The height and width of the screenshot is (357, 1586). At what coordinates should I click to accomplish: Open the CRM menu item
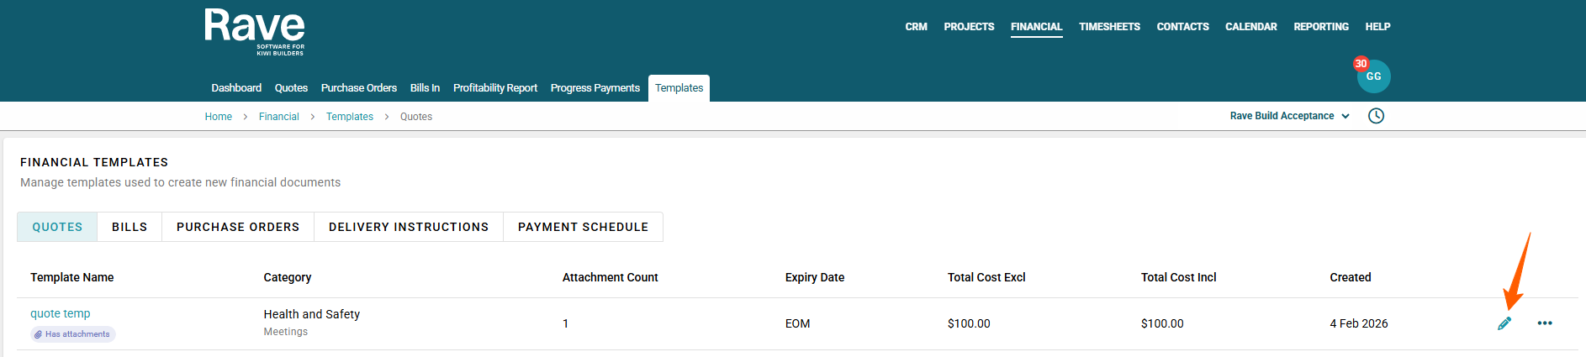(916, 27)
